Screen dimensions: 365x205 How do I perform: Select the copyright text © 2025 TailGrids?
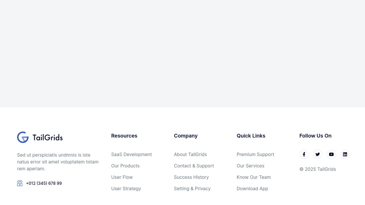317,169
